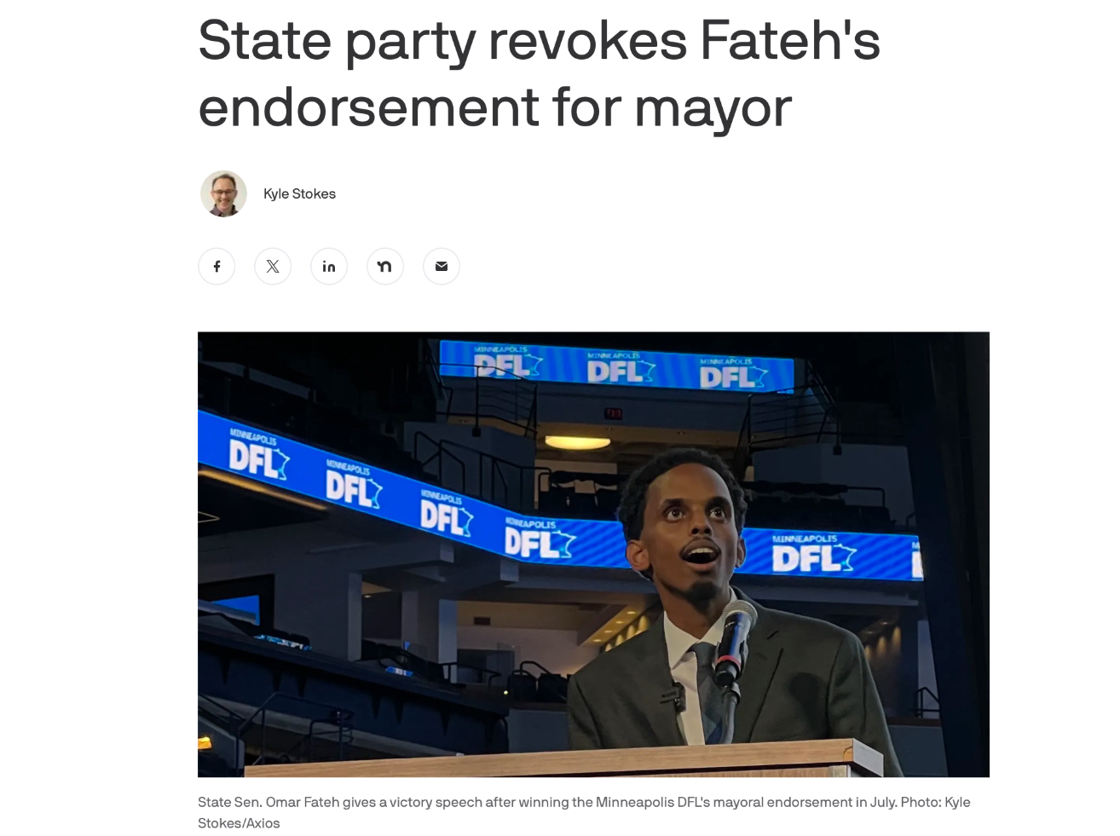Click the oval ceiling light in the photo
Screen dimensions: 1120x836
coord(578,441)
